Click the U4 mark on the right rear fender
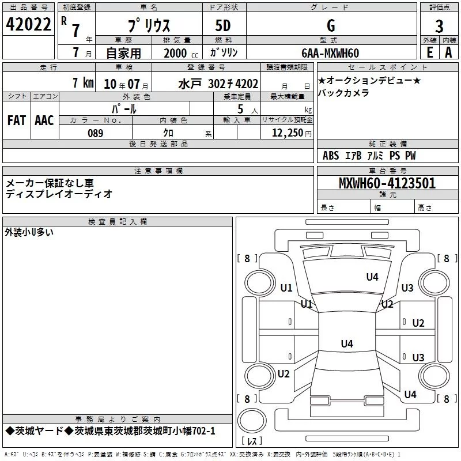 [x=410, y=394]
